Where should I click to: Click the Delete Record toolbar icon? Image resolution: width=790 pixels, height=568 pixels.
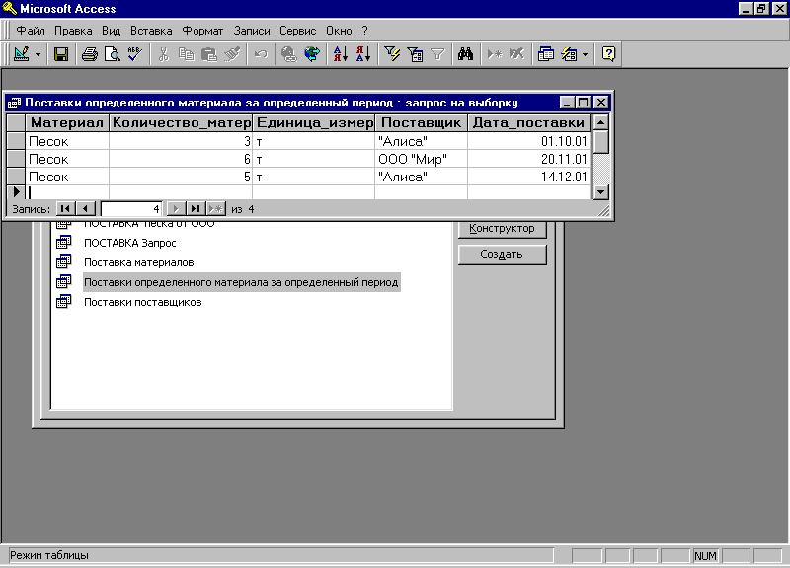pyautogui.click(x=516, y=54)
